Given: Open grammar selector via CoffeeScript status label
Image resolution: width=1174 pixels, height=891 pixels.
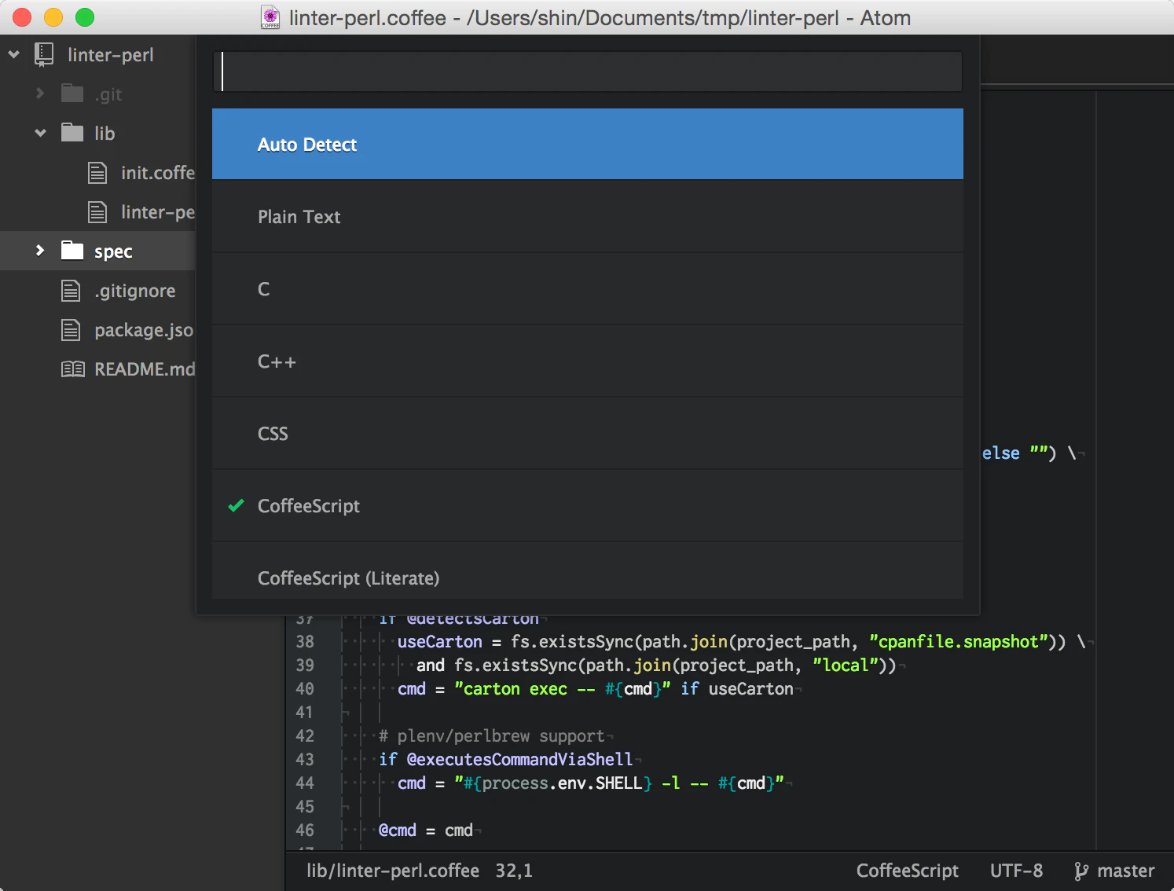Looking at the screenshot, I should coord(907,871).
